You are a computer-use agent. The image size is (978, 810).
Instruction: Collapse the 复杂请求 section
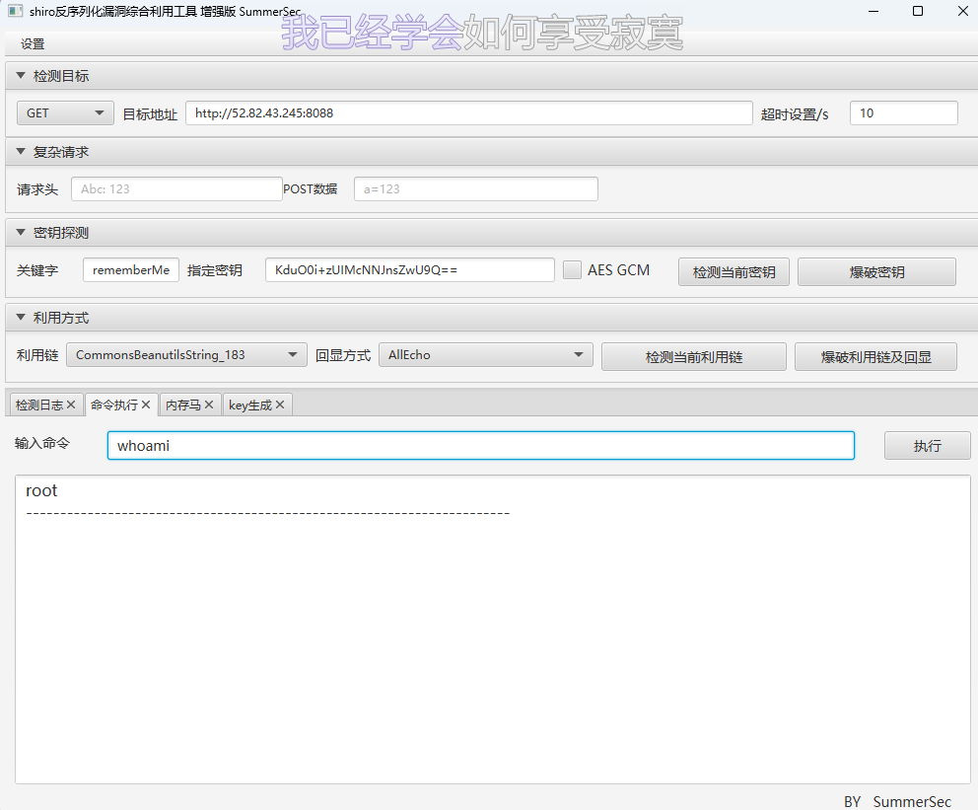tap(21, 152)
